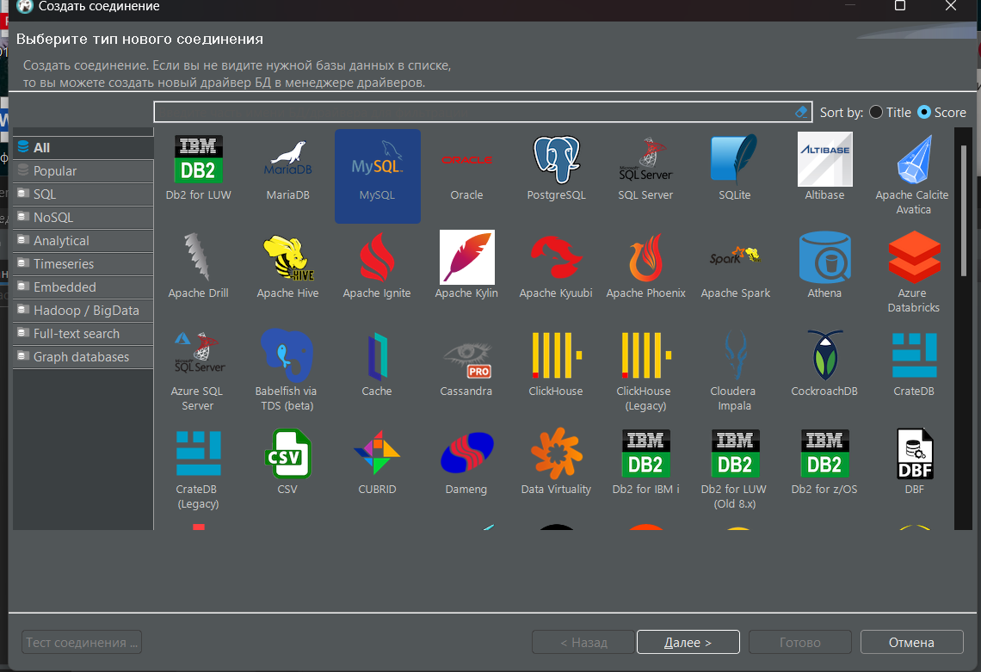Pick the ClickHouse (Legacy) icon
Viewport: 981px width, 672px height.
coord(645,355)
